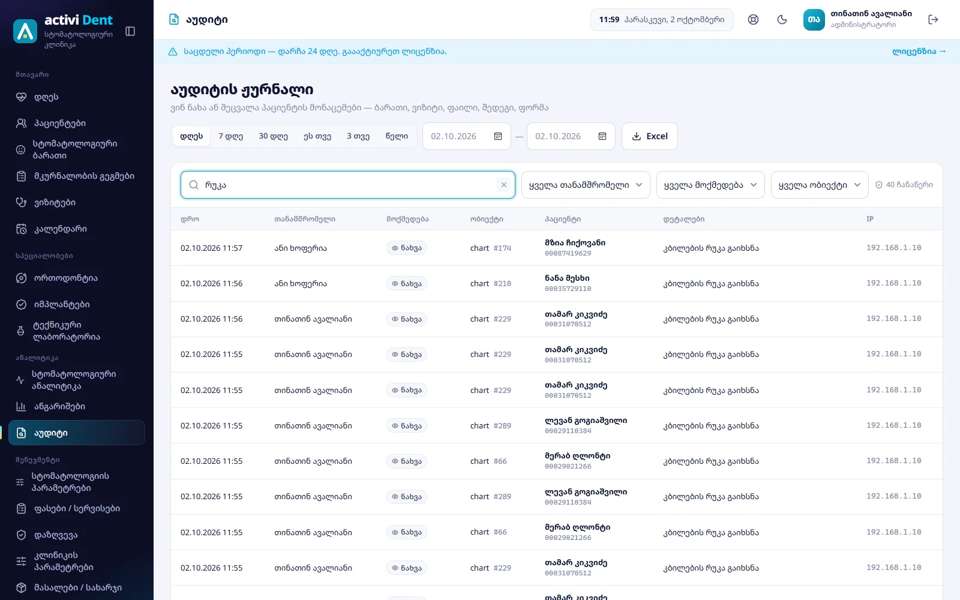Open ტექნიკური ლაბორატორია sidebar icon
The height and width of the screenshot is (600, 960).
click(20, 331)
